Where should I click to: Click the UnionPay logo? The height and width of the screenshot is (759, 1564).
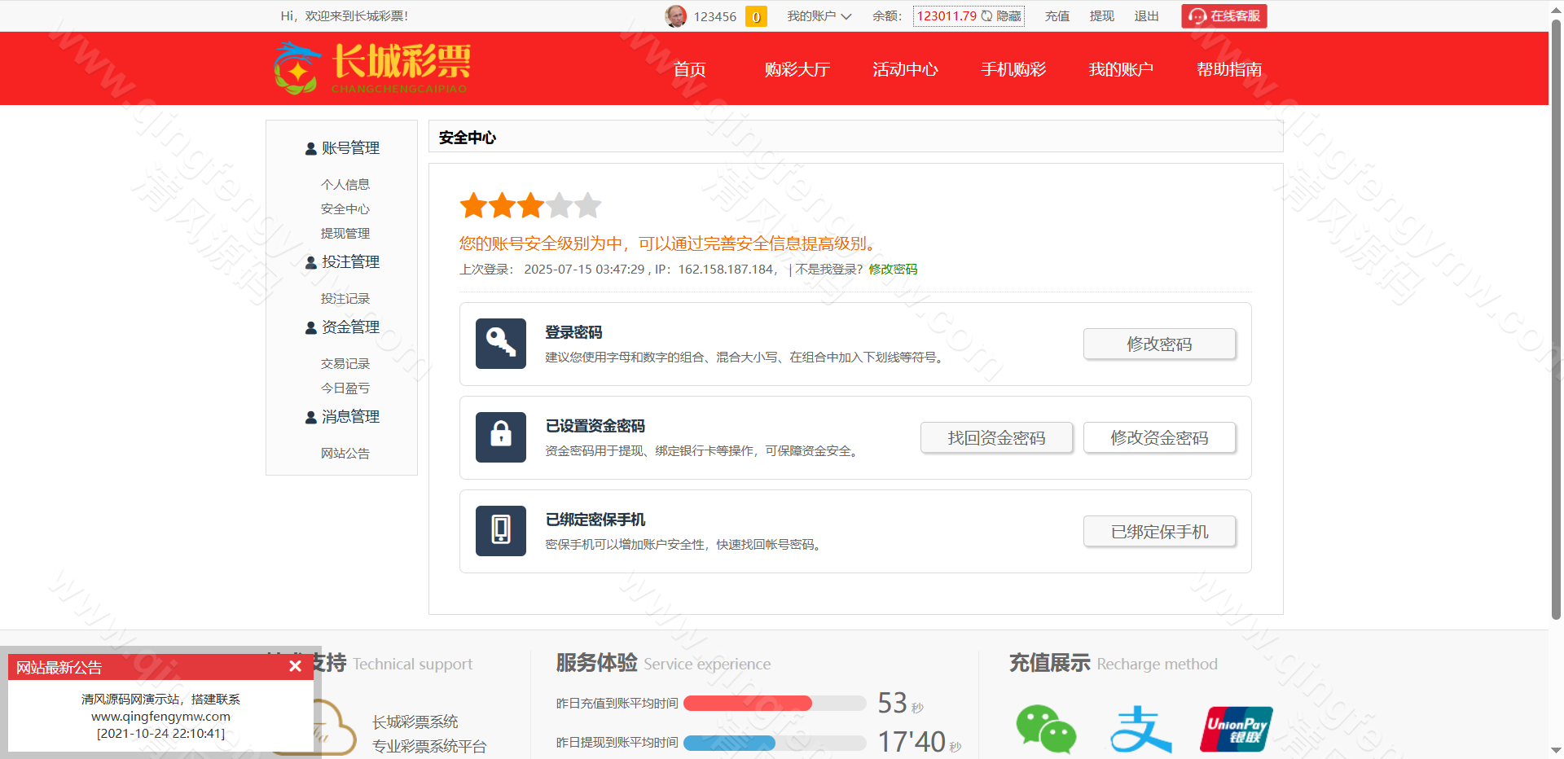point(1236,729)
